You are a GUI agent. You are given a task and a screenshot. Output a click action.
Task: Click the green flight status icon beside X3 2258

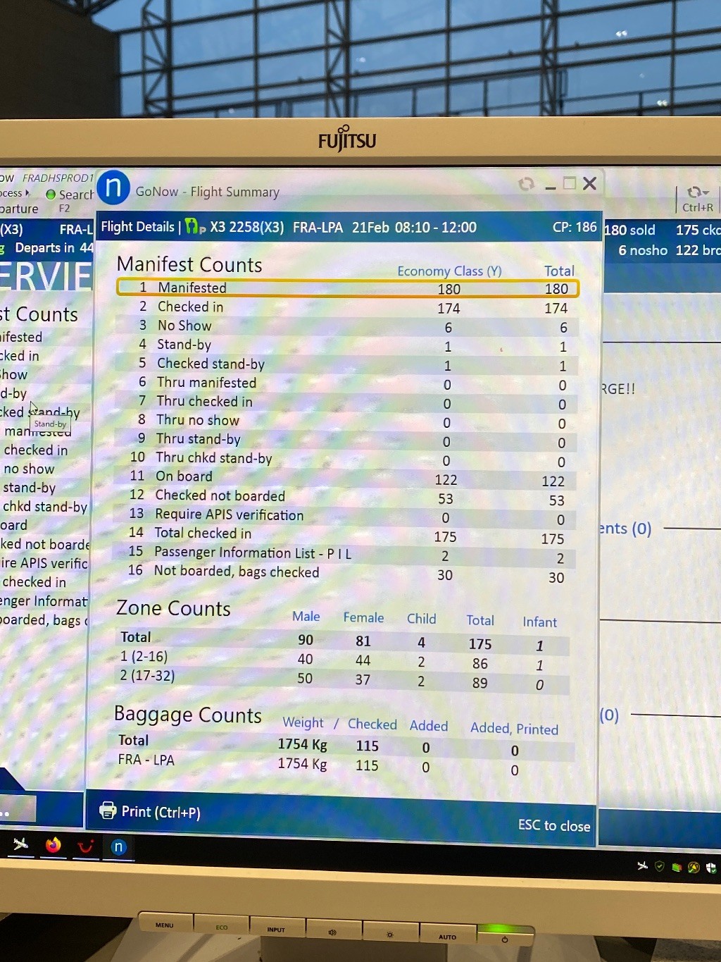click(x=194, y=227)
